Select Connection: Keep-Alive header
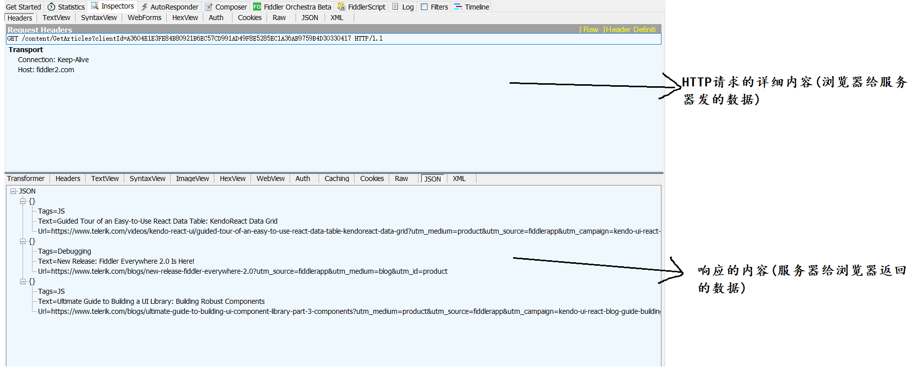916x368 pixels. [x=53, y=60]
